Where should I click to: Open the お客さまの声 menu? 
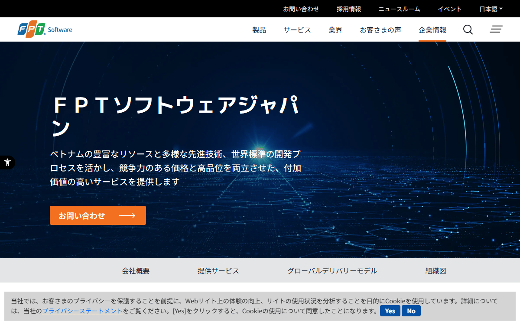[380, 30]
